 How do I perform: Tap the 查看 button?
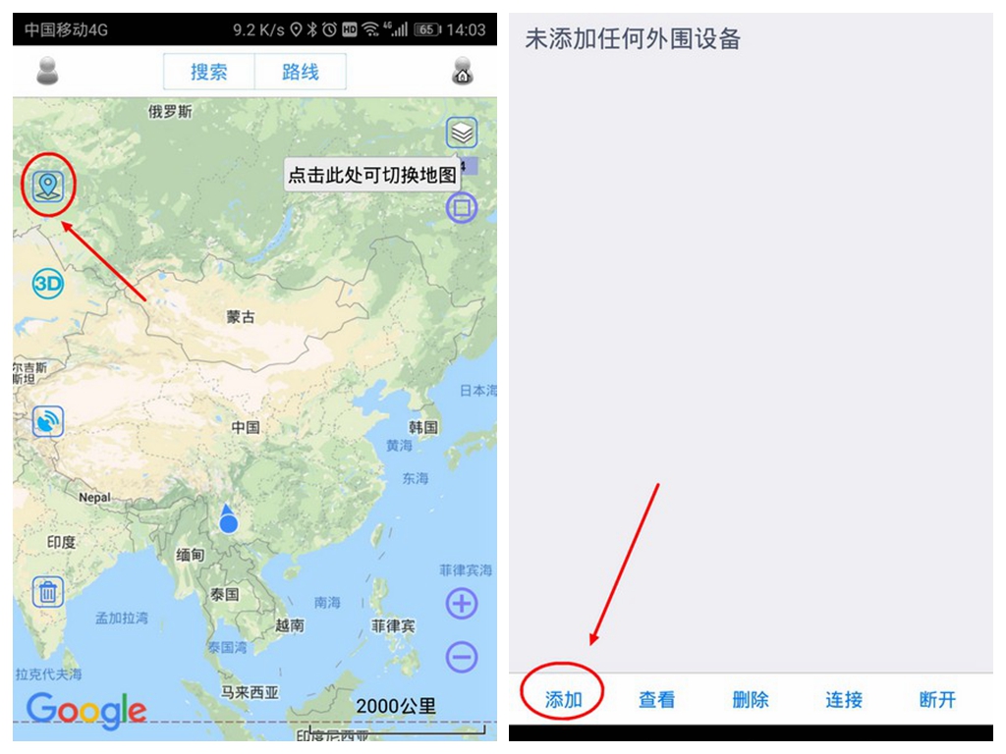tap(657, 699)
